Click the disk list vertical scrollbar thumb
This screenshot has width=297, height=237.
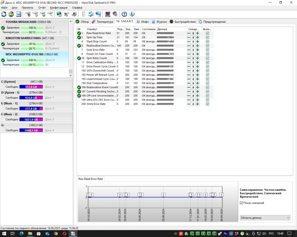pos(71,71)
